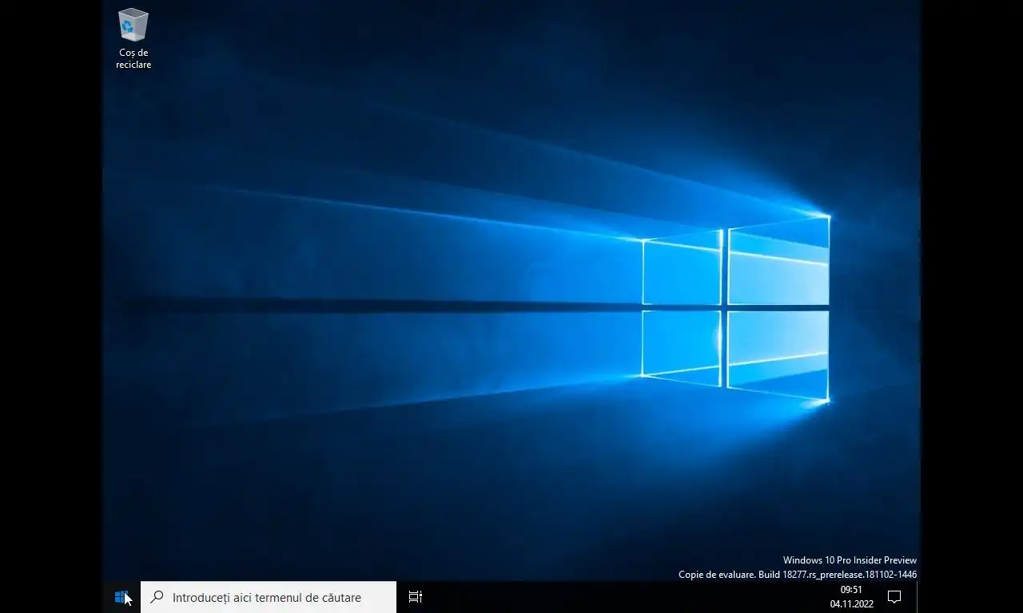Click the taskbar search field
The image size is (1023, 613).
point(269,597)
